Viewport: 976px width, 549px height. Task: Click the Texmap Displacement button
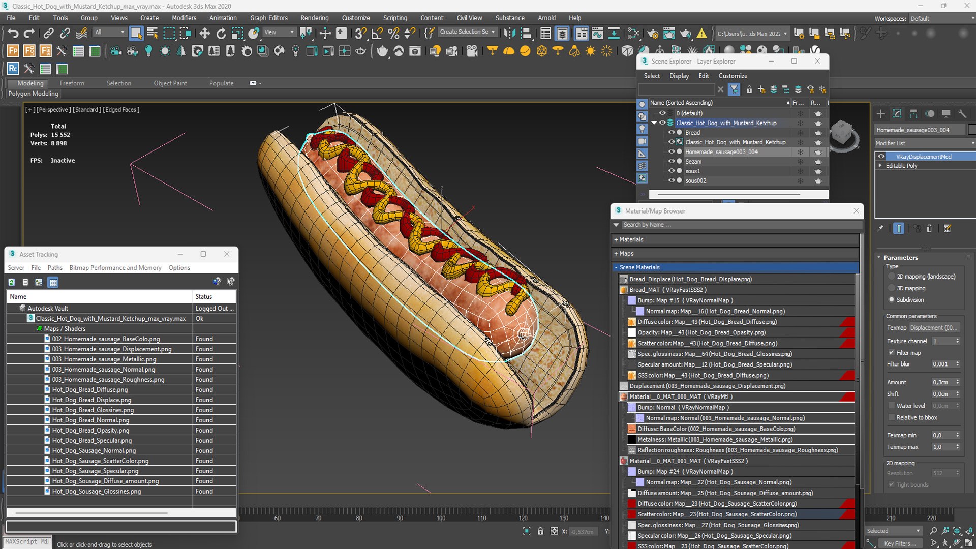[934, 328]
